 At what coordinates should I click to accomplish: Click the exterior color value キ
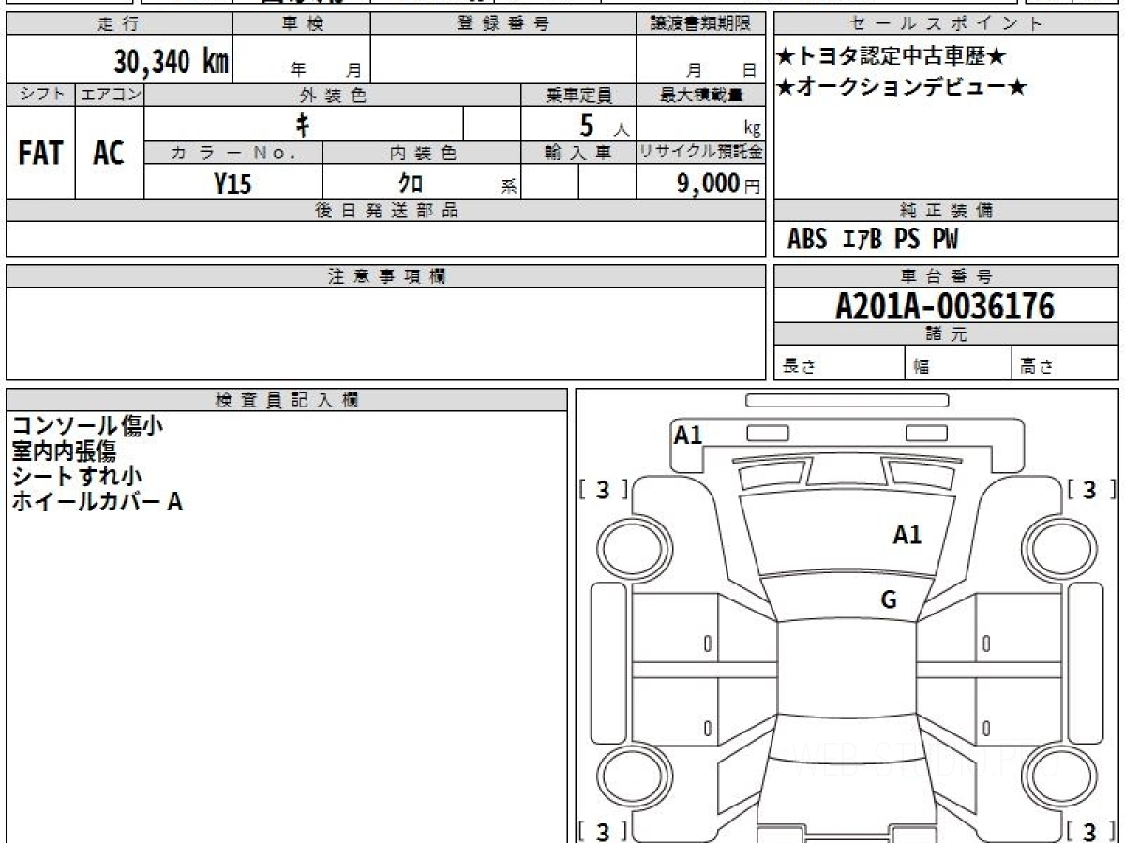[x=303, y=124]
